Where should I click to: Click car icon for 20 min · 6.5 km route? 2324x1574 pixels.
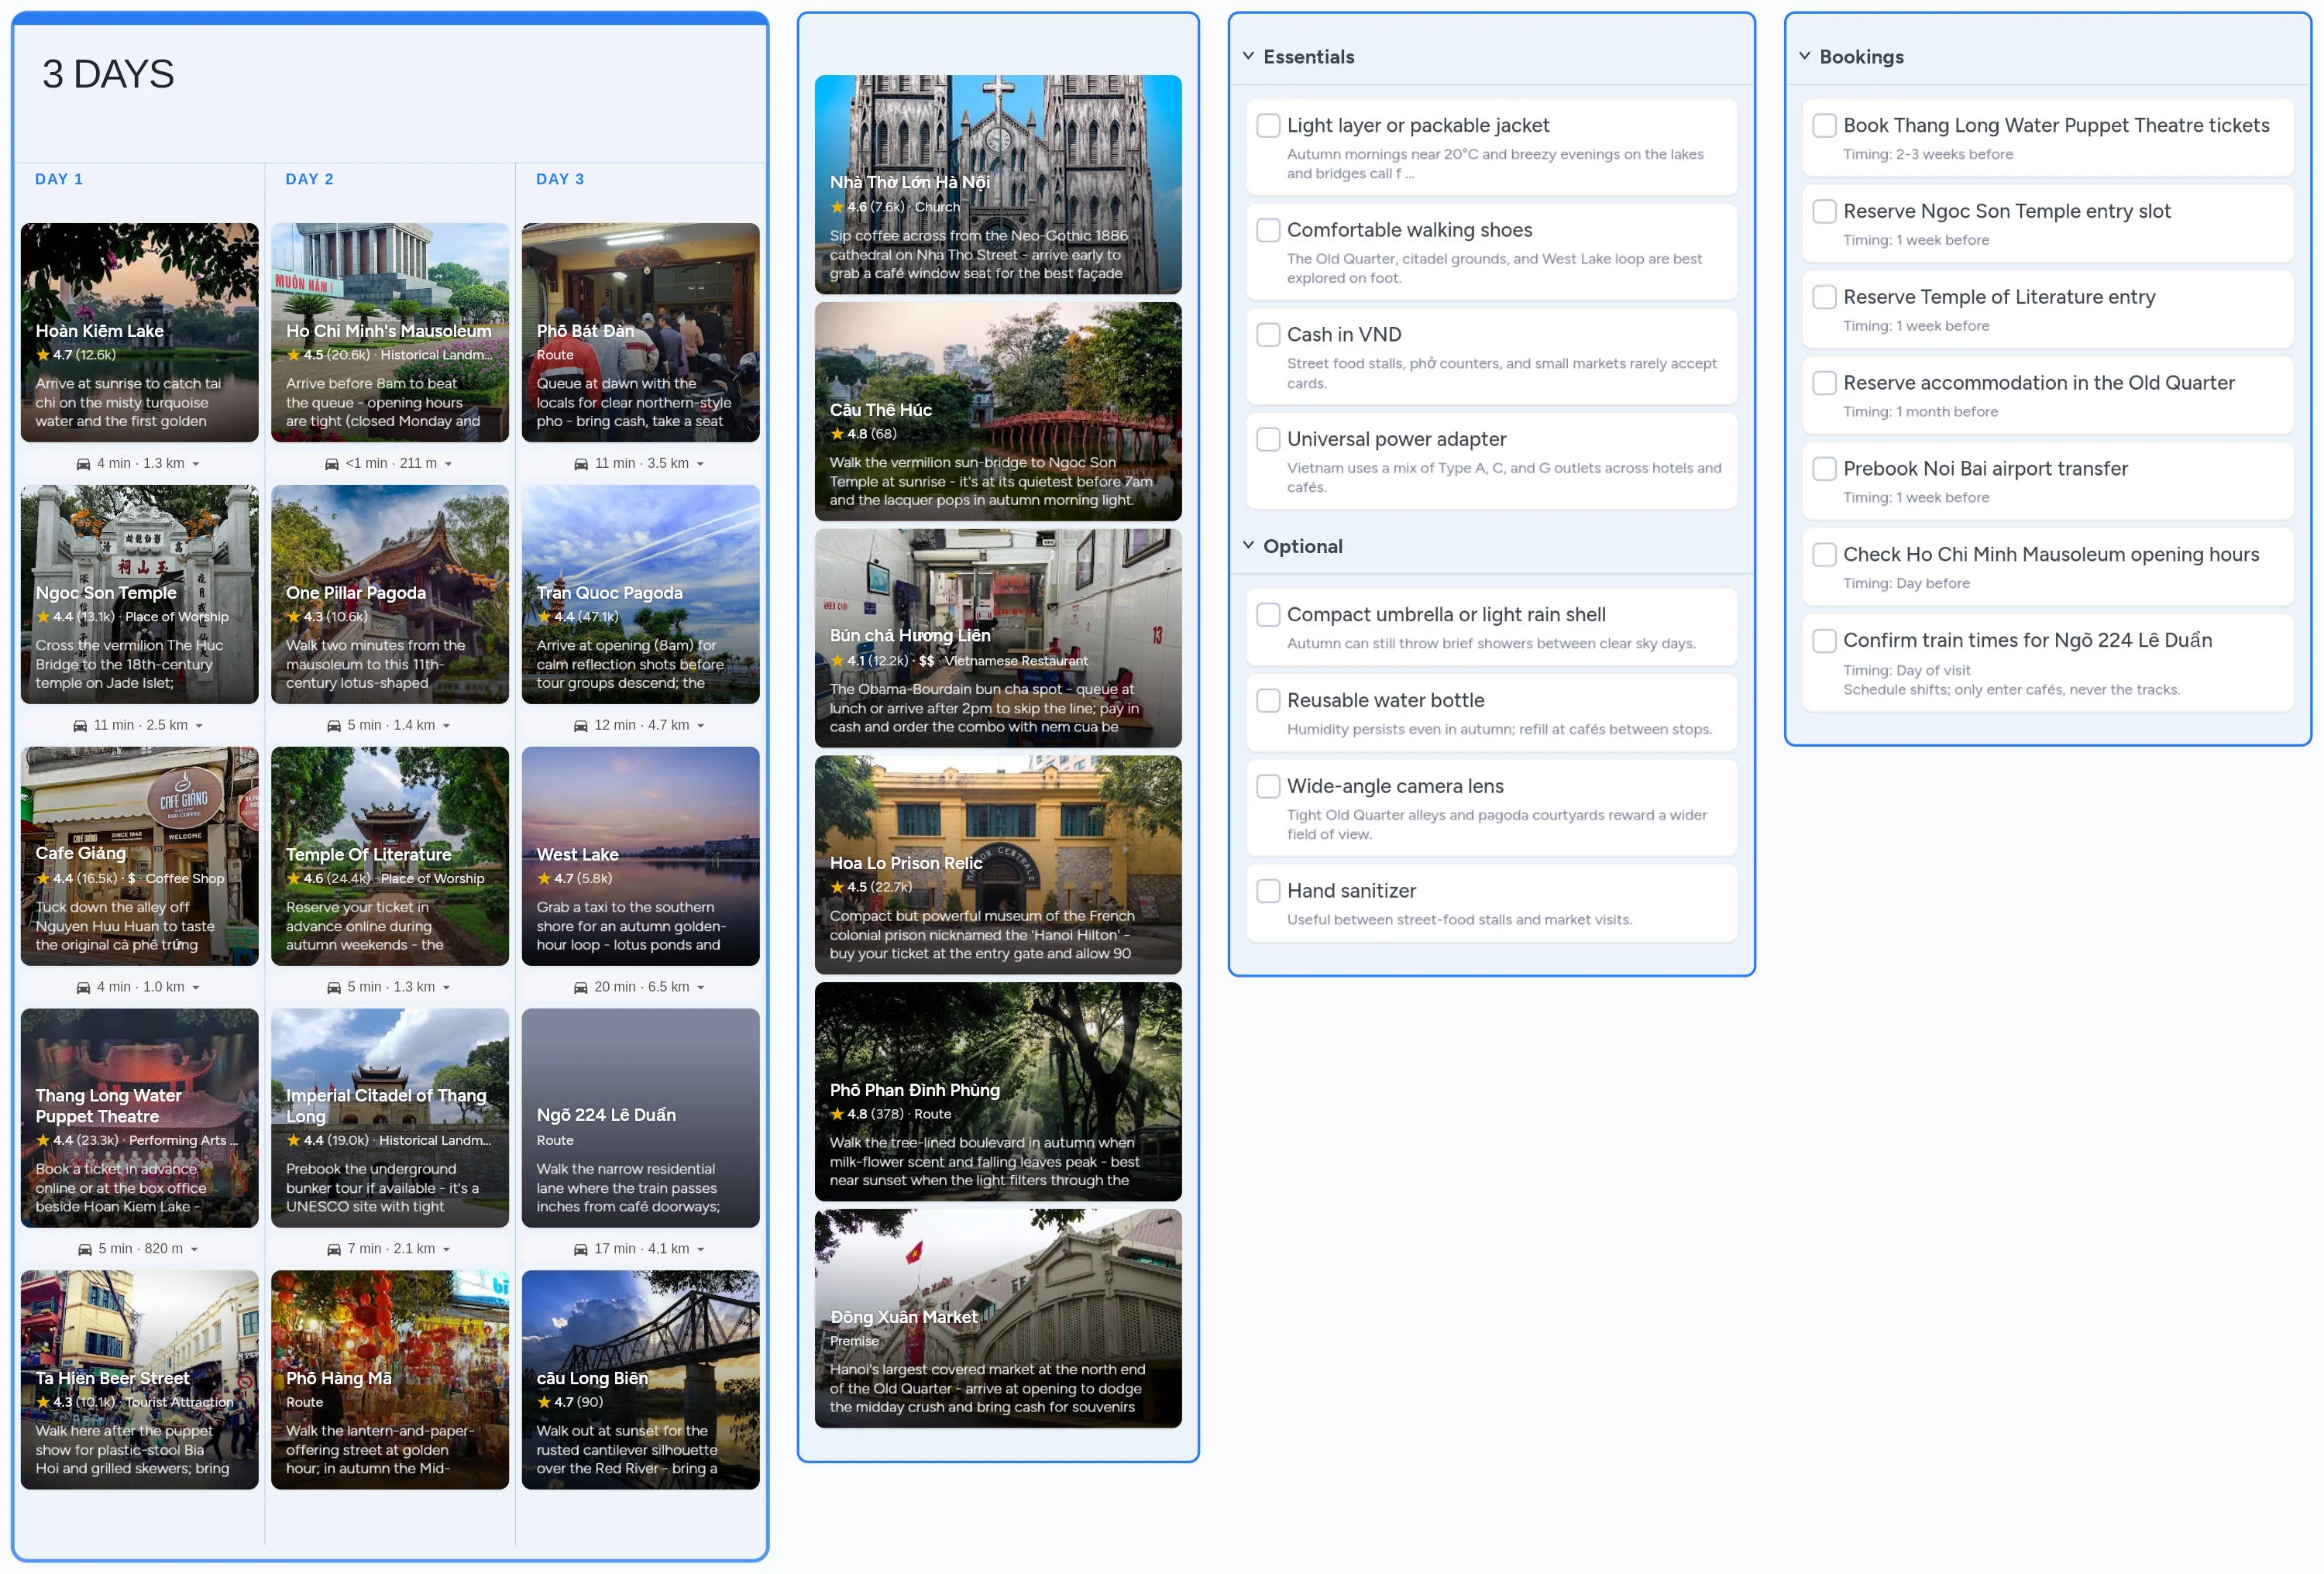(x=581, y=988)
